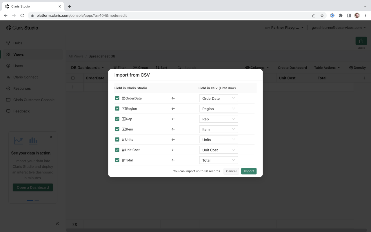Open the OrderDate CSV field dropdown

pyautogui.click(x=219, y=98)
